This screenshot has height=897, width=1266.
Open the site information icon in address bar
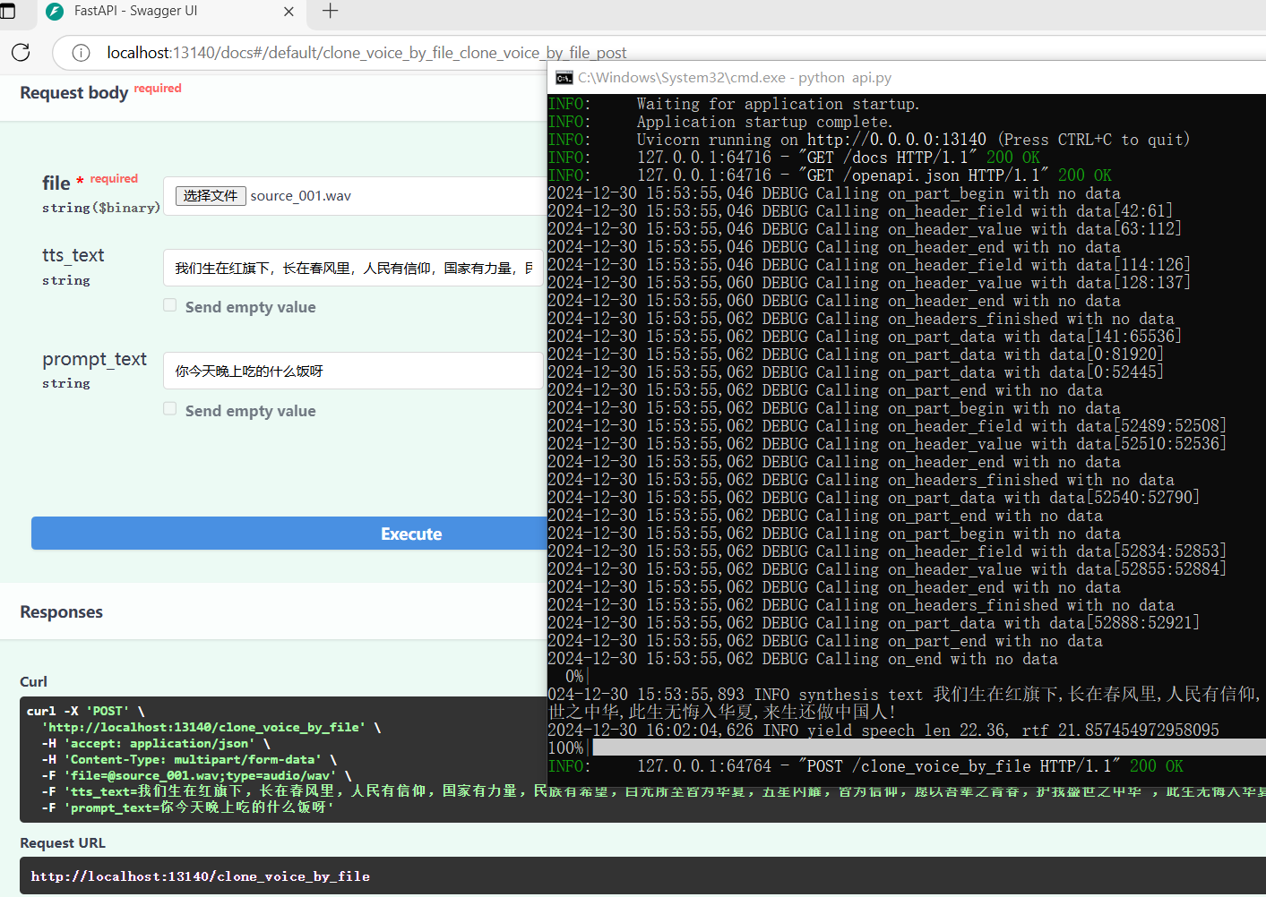[x=81, y=53]
